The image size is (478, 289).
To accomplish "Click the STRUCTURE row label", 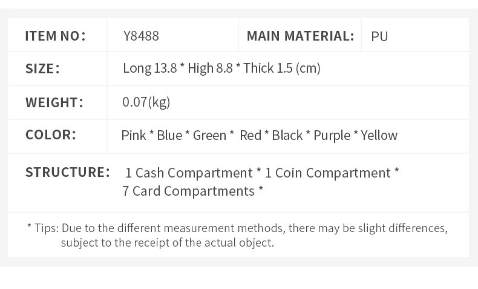I will tap(67, 172).
